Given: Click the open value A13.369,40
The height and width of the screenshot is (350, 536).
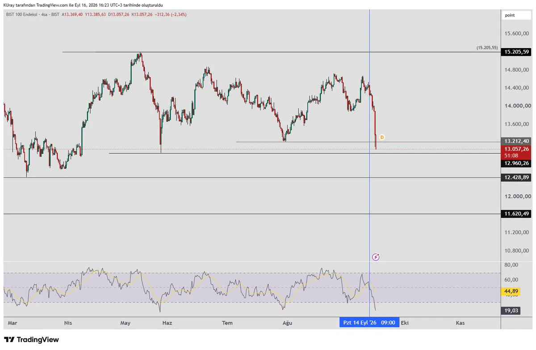Looking at the screenshot, I should (x=73, y=14).
